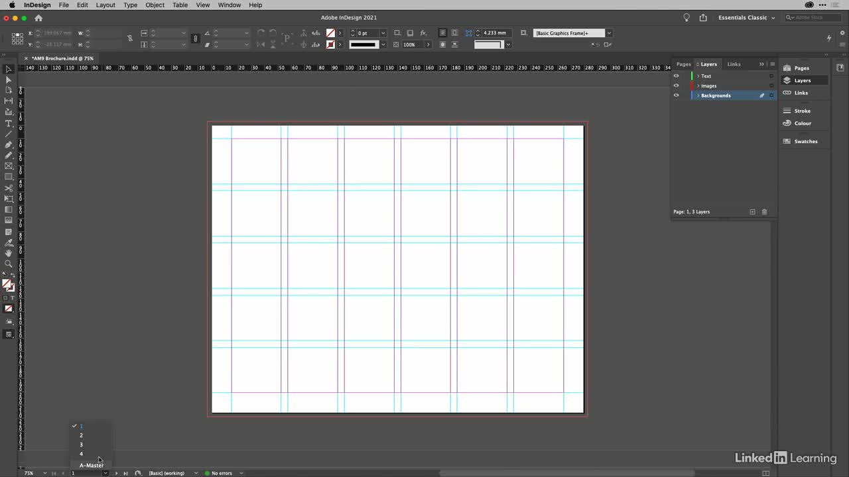Viewport: 849px width, 477px height.
Task: Click the stroke colour swatch in control bar
Action: pyautogui.click(x=330, y=44)
